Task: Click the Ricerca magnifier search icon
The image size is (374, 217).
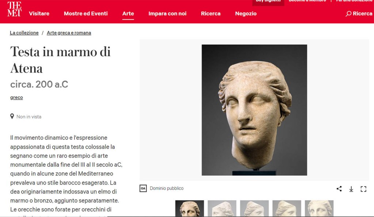Action: pyautogui.click(x=348, y=14)
